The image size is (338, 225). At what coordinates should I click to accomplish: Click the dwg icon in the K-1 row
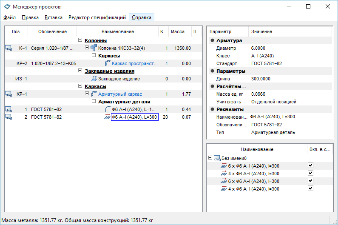[9, 48]
